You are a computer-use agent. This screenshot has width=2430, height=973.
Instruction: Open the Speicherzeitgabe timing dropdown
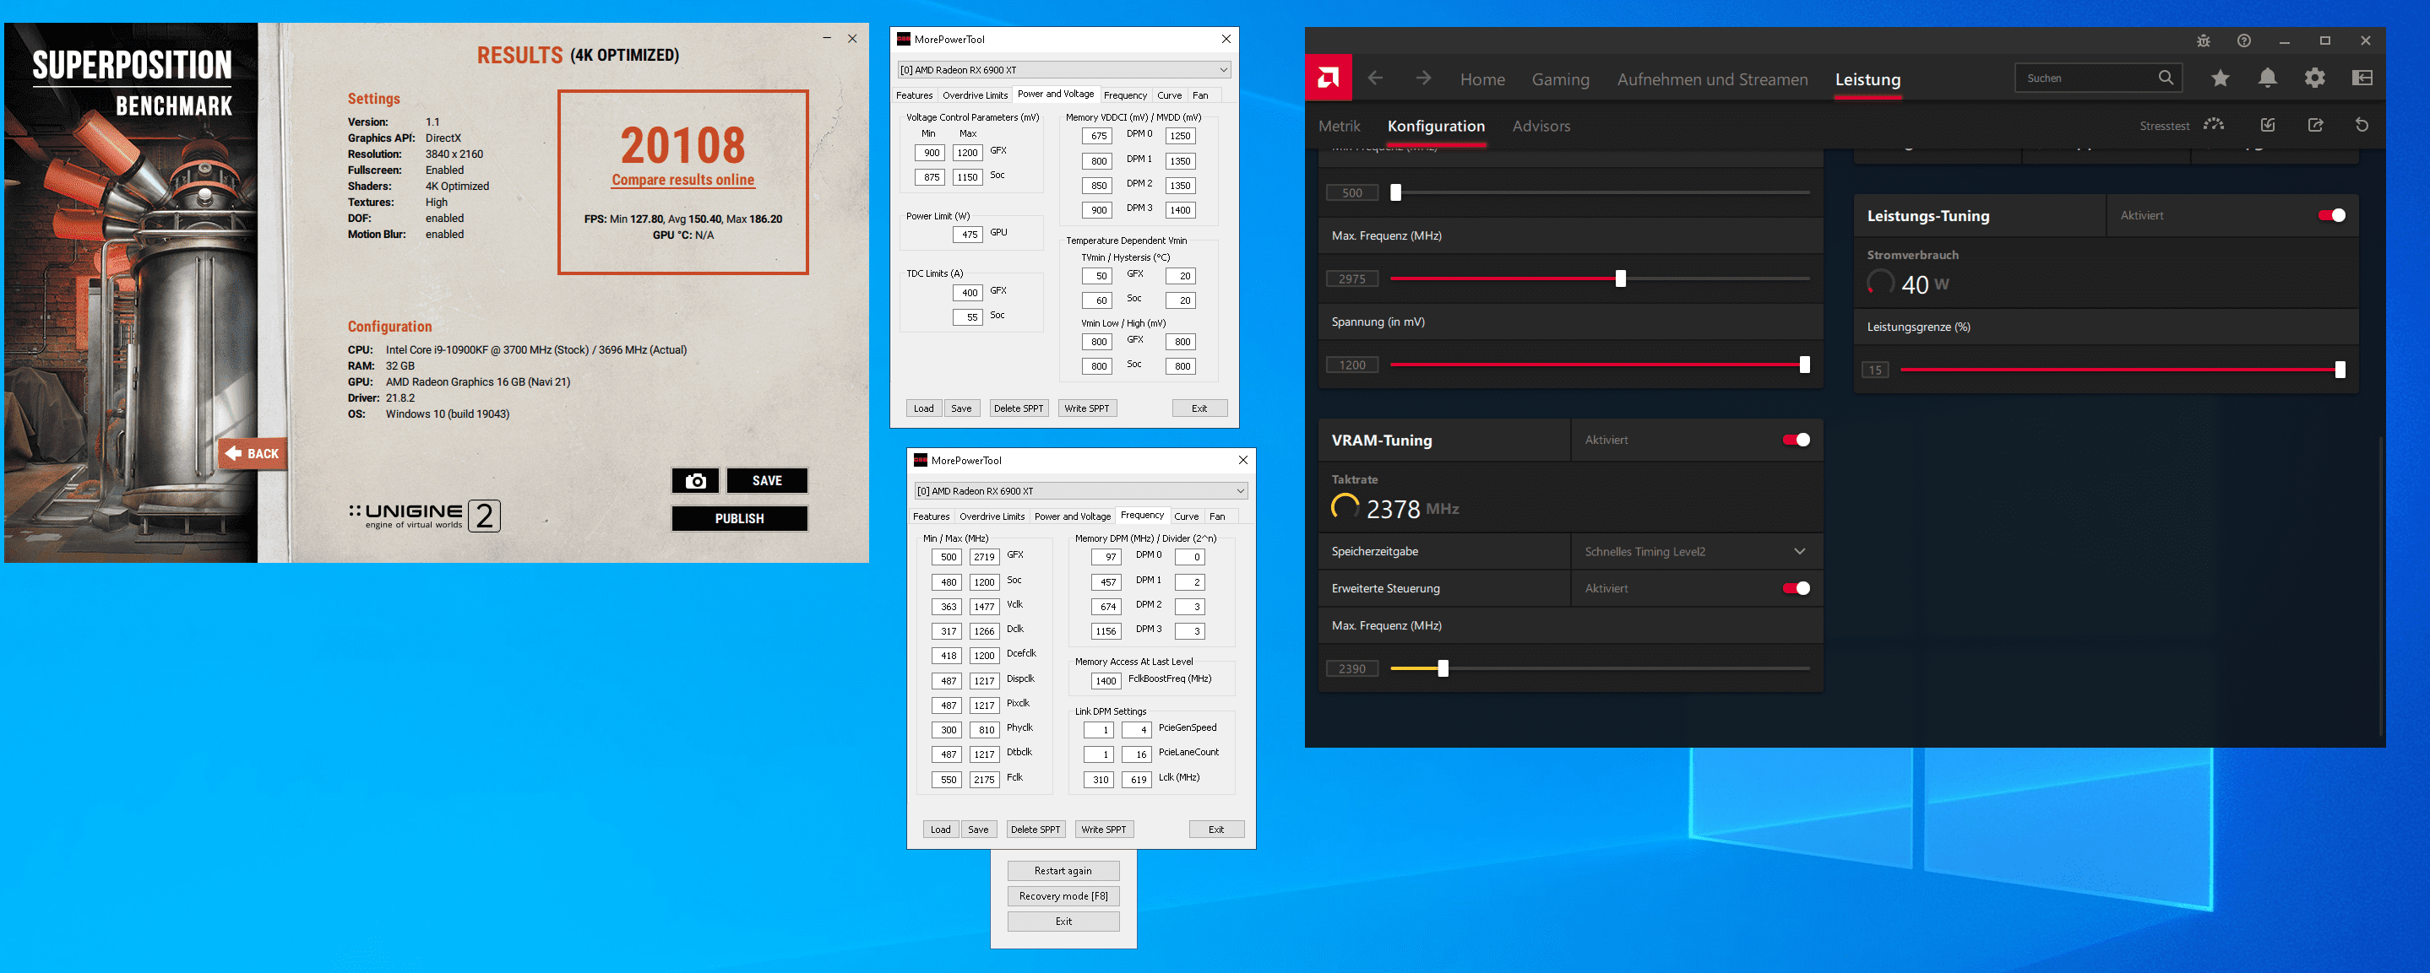click(1798, 552)
